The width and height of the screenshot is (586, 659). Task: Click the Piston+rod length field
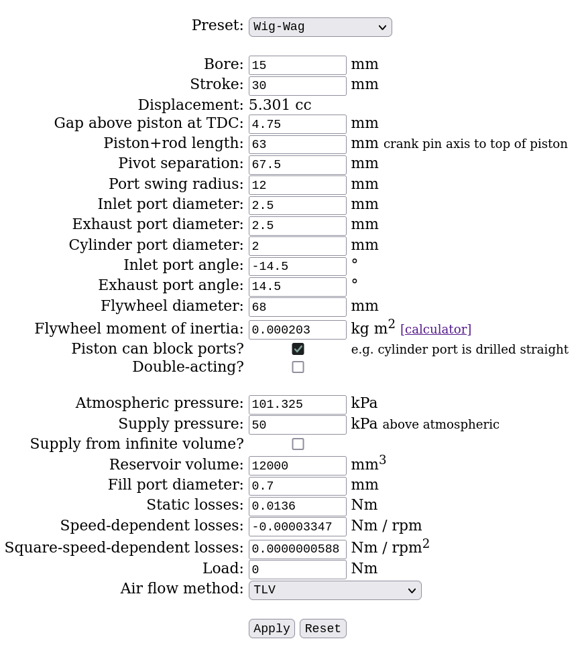click(297, 144)
